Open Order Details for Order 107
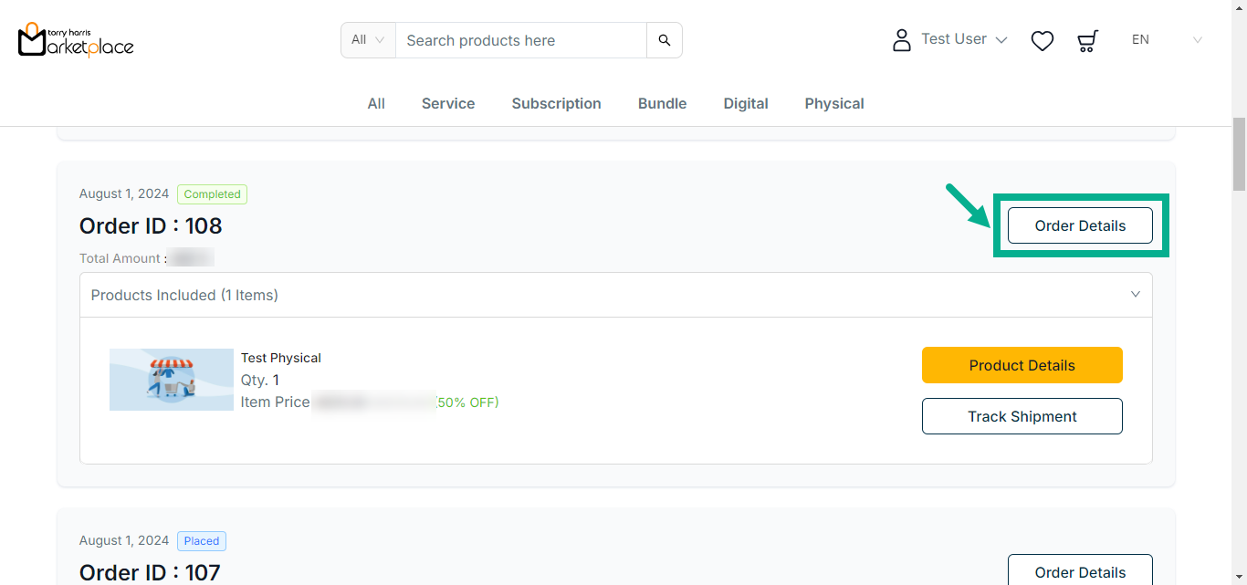 coord(1080,571)
